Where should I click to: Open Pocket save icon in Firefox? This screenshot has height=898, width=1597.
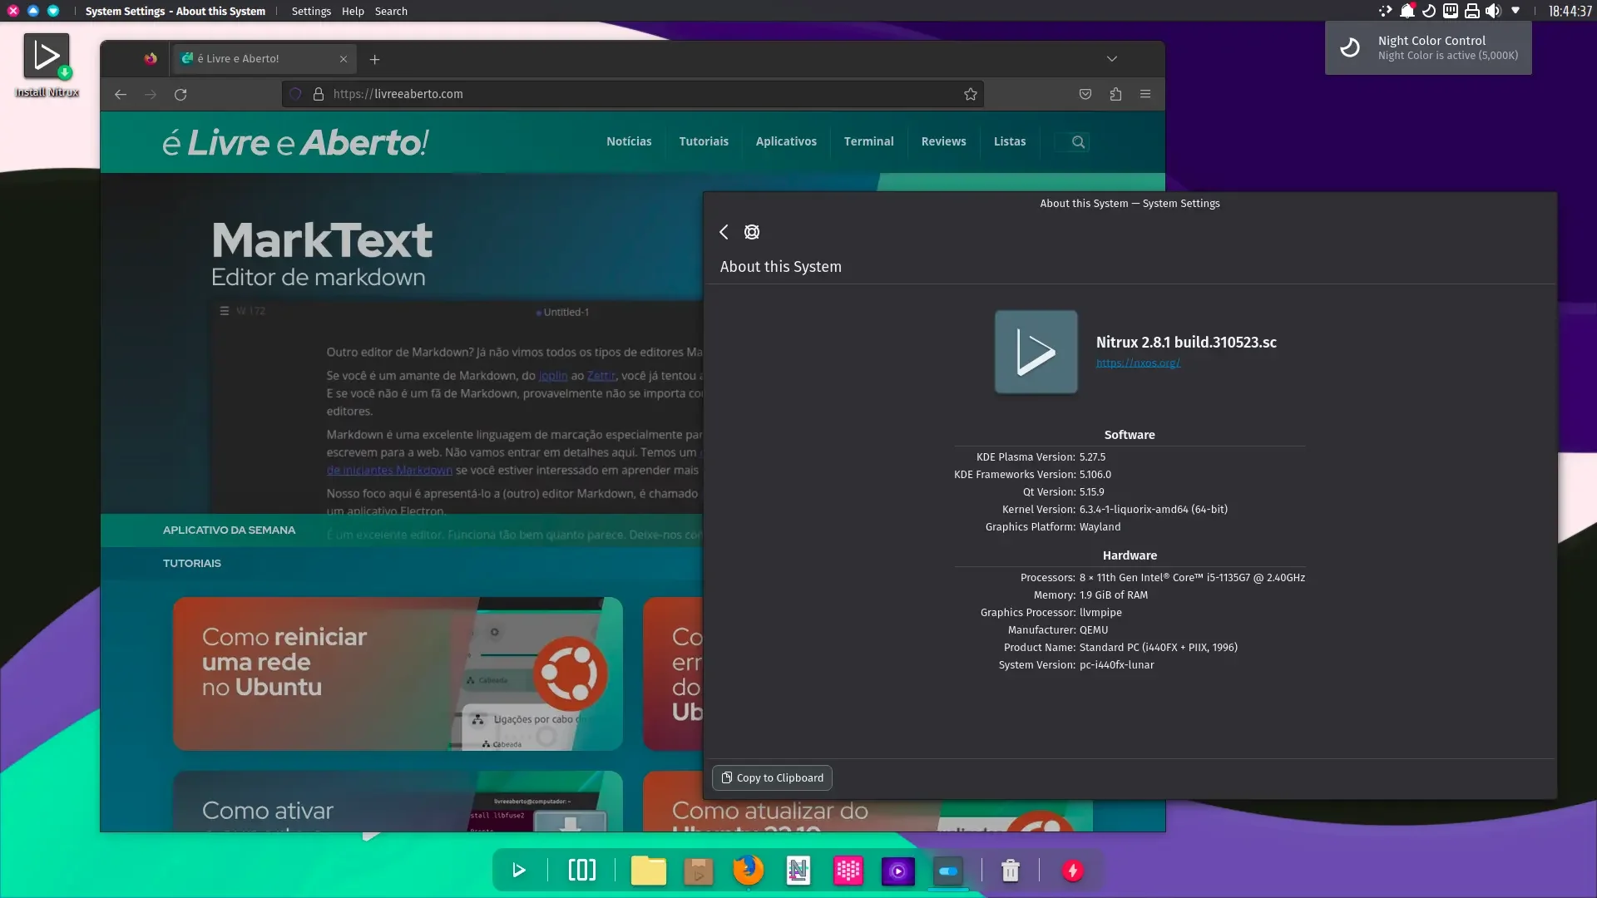coord(1085,94)
